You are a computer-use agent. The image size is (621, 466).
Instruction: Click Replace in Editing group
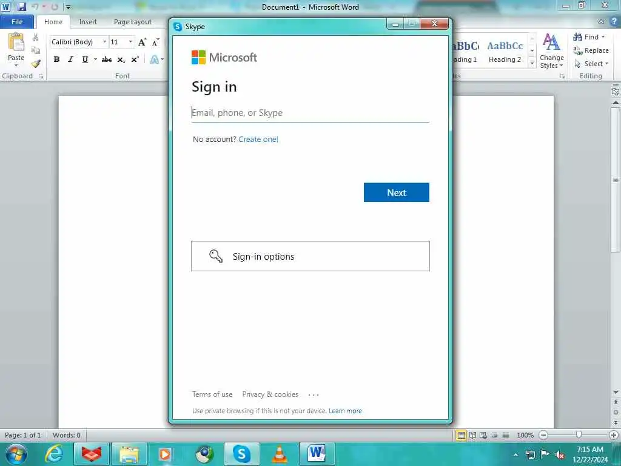pos(591,50)
